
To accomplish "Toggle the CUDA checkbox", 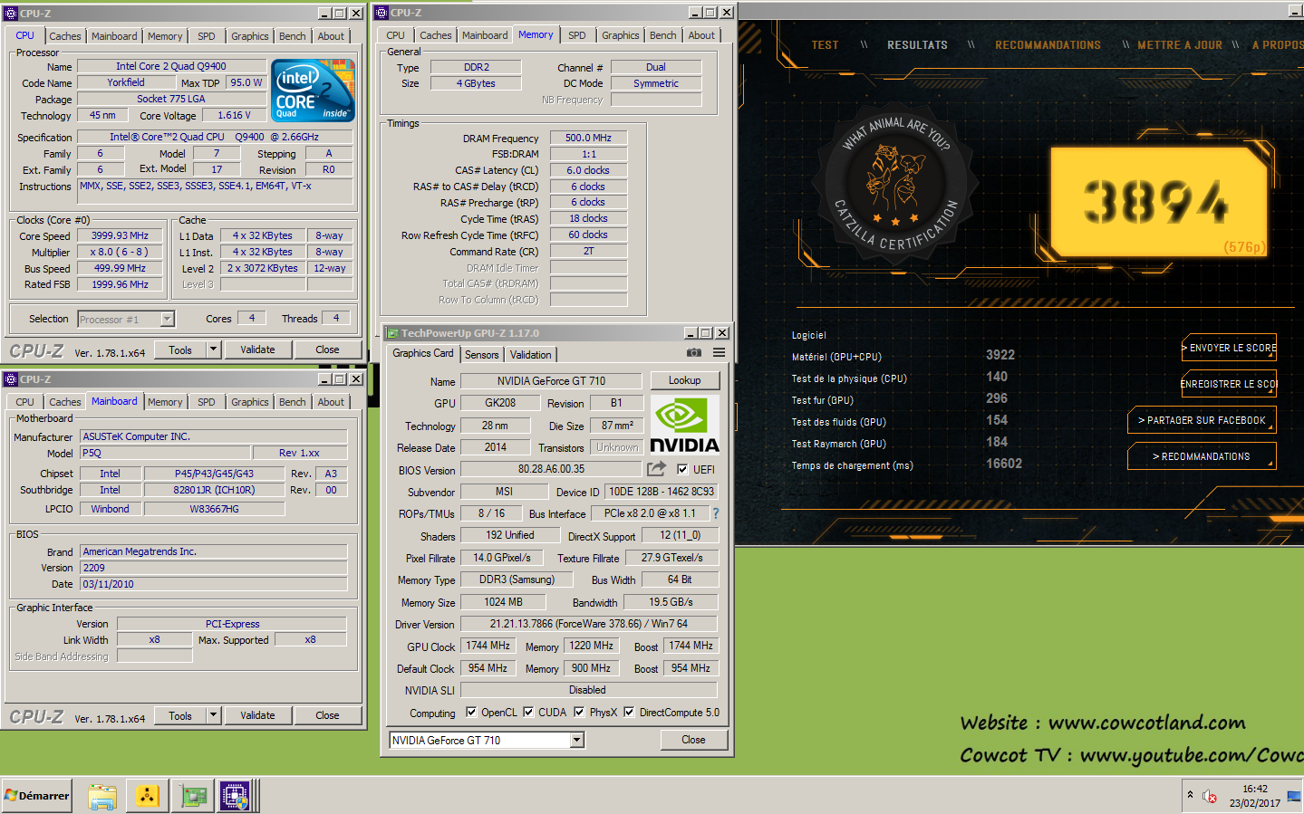I will click(528, 712).
